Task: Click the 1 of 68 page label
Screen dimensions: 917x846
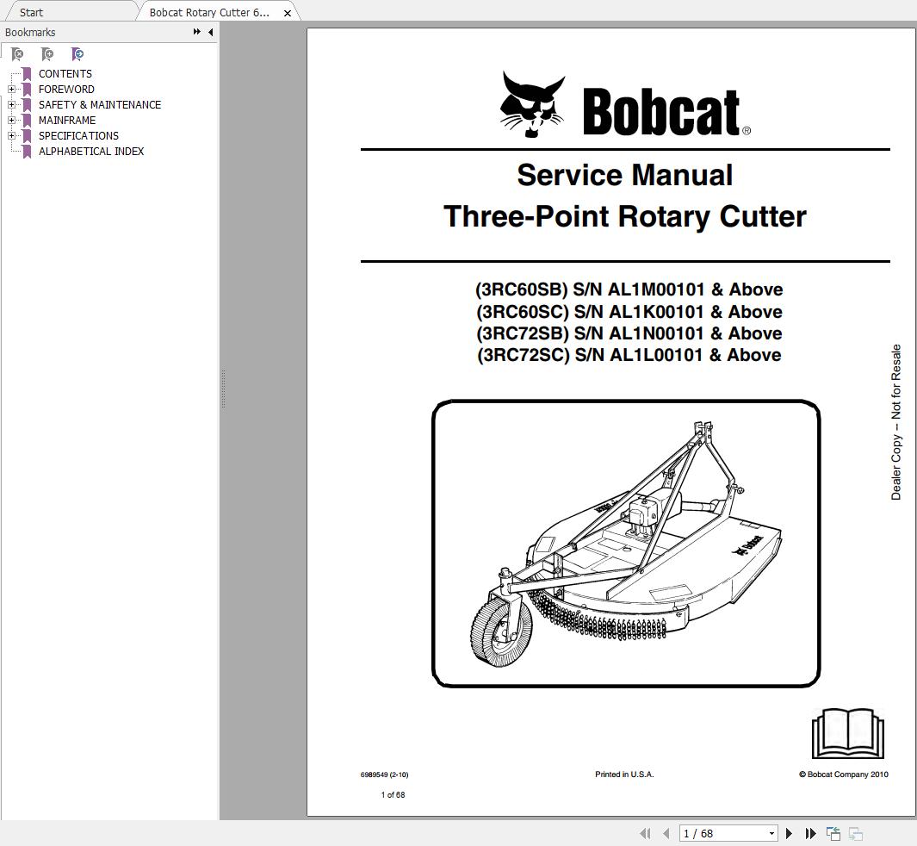Action: (393, 794)
